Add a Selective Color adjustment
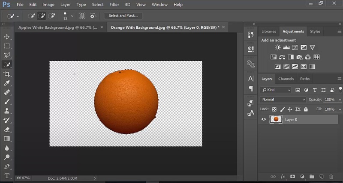Viewport: 343px width, 183px height. 304,67
